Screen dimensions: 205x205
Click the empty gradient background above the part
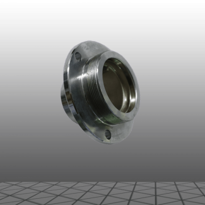tap(102, 21)
